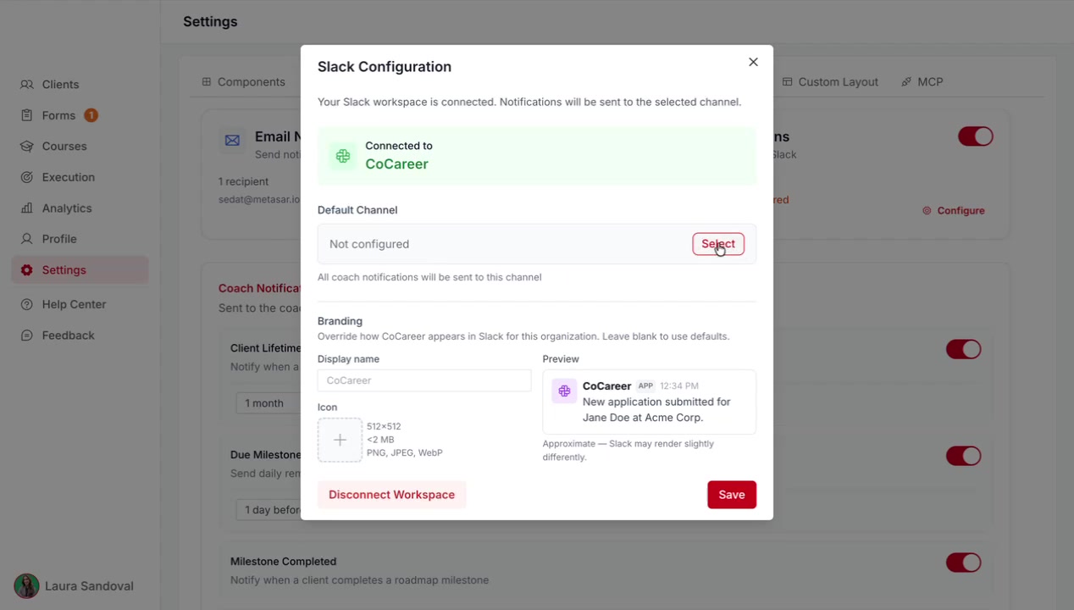Image resolution: width=1074 pixels, height=610 pixels.
Task: Click the Clients people icon in sidebar
Action: coord(27,85)
